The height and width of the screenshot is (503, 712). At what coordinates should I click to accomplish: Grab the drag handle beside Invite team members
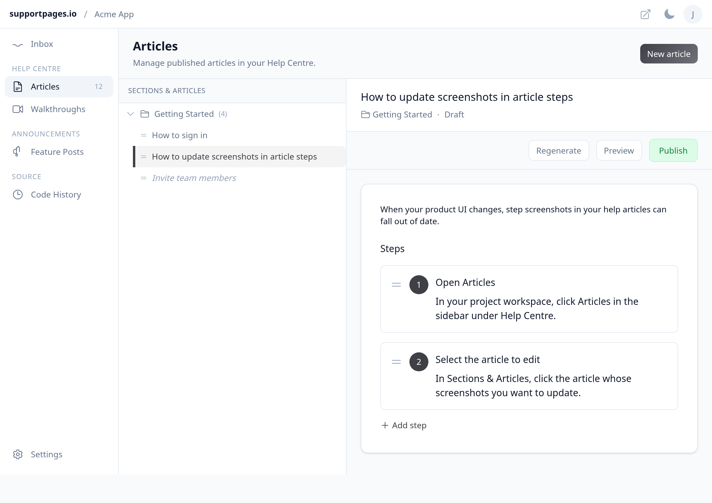(x=144, y=178)
